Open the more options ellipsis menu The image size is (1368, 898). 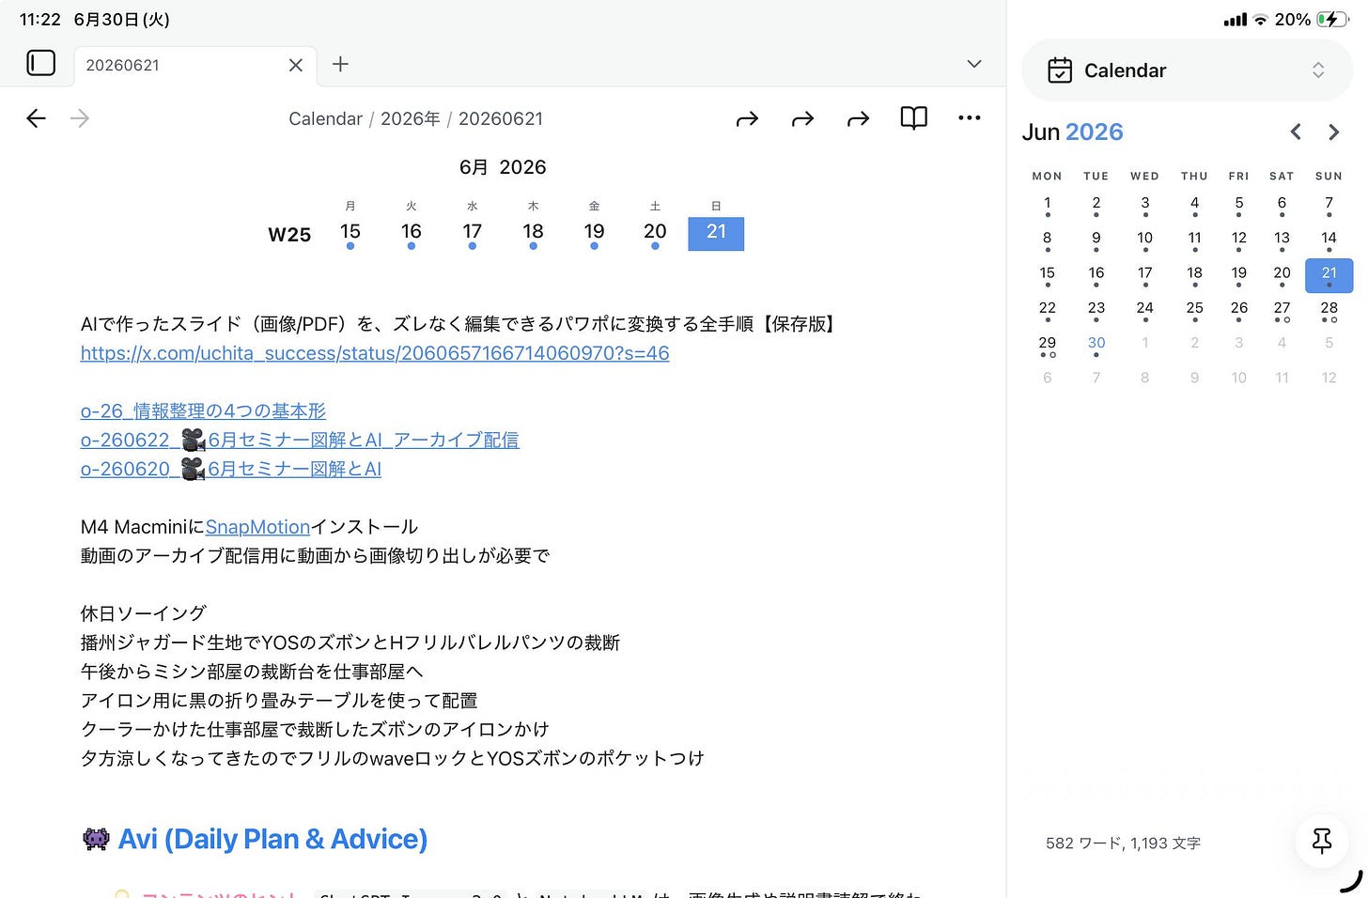click(x=969, y=118)
